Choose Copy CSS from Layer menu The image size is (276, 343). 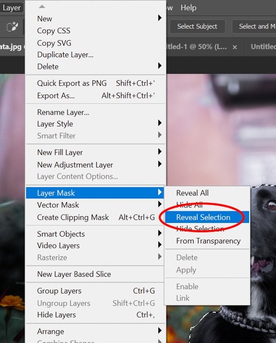click(x=95, y=30)
